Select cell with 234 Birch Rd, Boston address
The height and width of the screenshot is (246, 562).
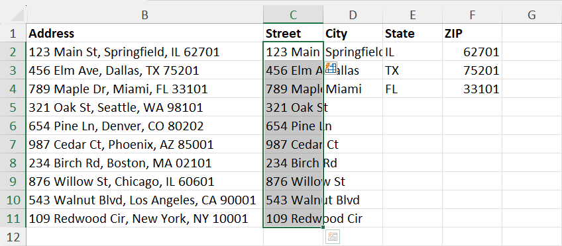tap(144, 163)
